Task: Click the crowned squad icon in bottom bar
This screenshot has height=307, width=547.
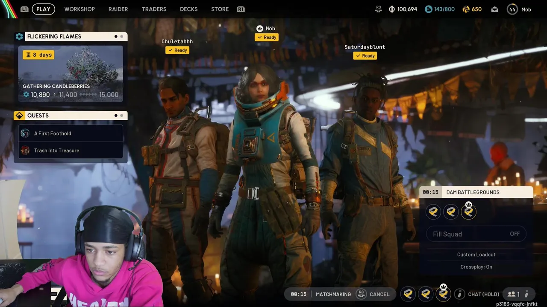Action: point(443,293)
